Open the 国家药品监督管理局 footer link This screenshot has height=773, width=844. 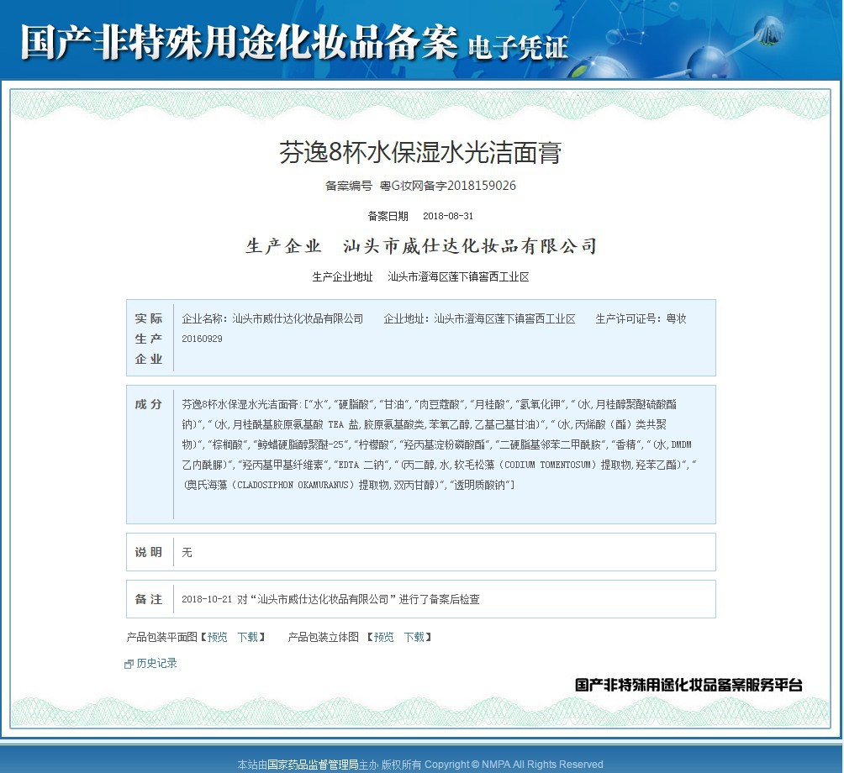click(313, 765)
